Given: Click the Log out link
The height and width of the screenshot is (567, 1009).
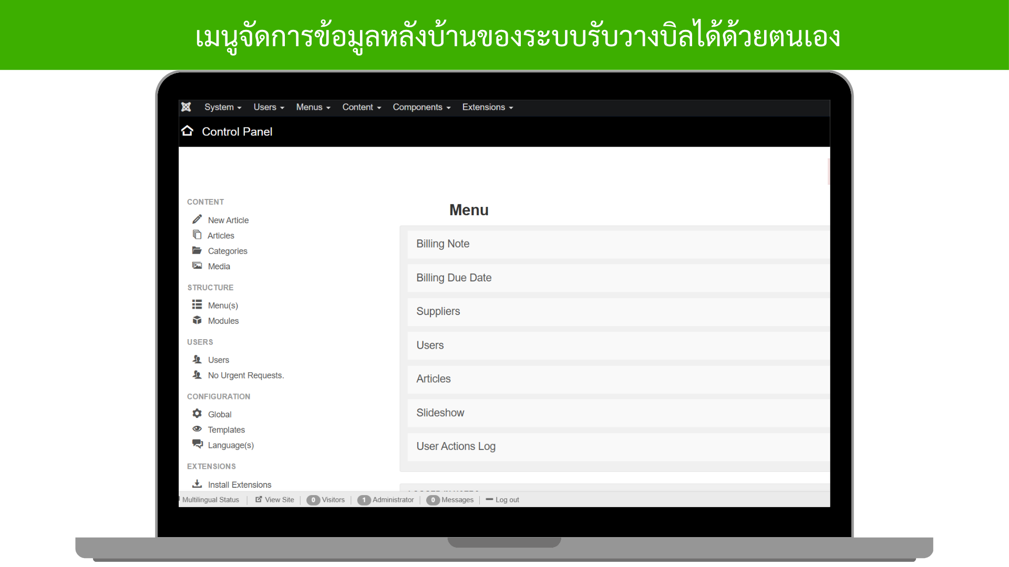Looking at the screenshot, I should point(507,500).
